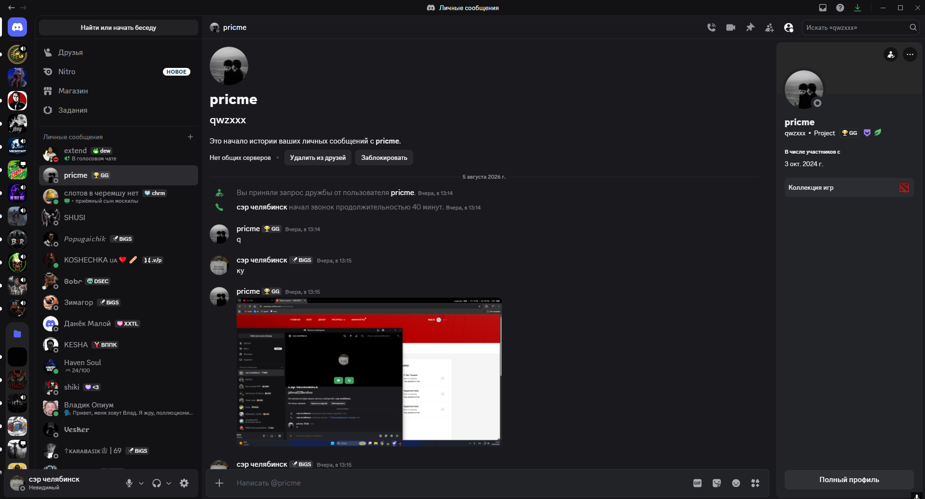Open Полный профиль button
The width and height of the screenshot is (925, 499).
[x=849, y=480]
